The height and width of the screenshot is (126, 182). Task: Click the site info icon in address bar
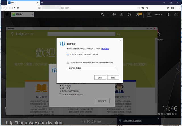coord(40,8)
